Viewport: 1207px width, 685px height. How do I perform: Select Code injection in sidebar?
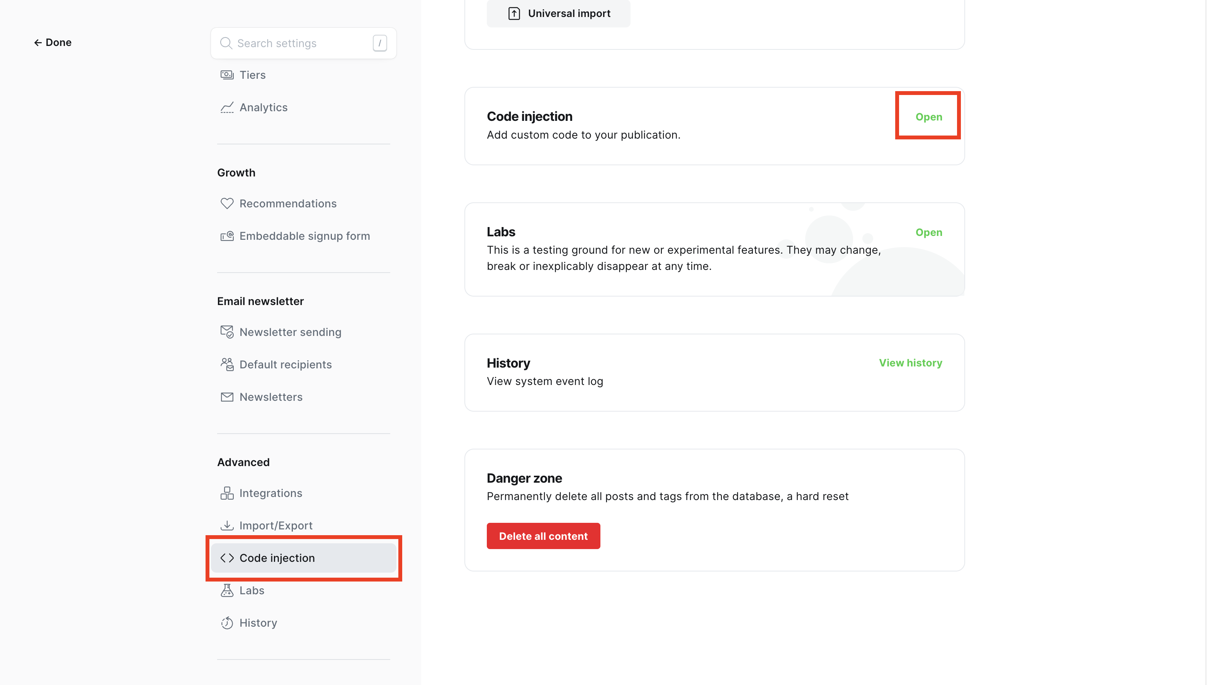(303, 558)
